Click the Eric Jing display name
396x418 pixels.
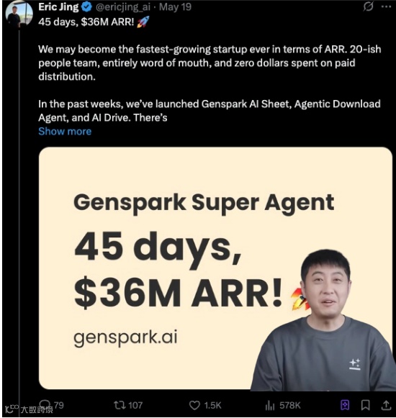[x=58, y=7]
